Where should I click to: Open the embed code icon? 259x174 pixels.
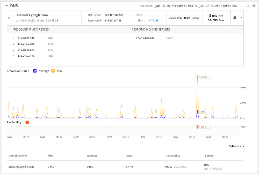[x=248, y=6]
